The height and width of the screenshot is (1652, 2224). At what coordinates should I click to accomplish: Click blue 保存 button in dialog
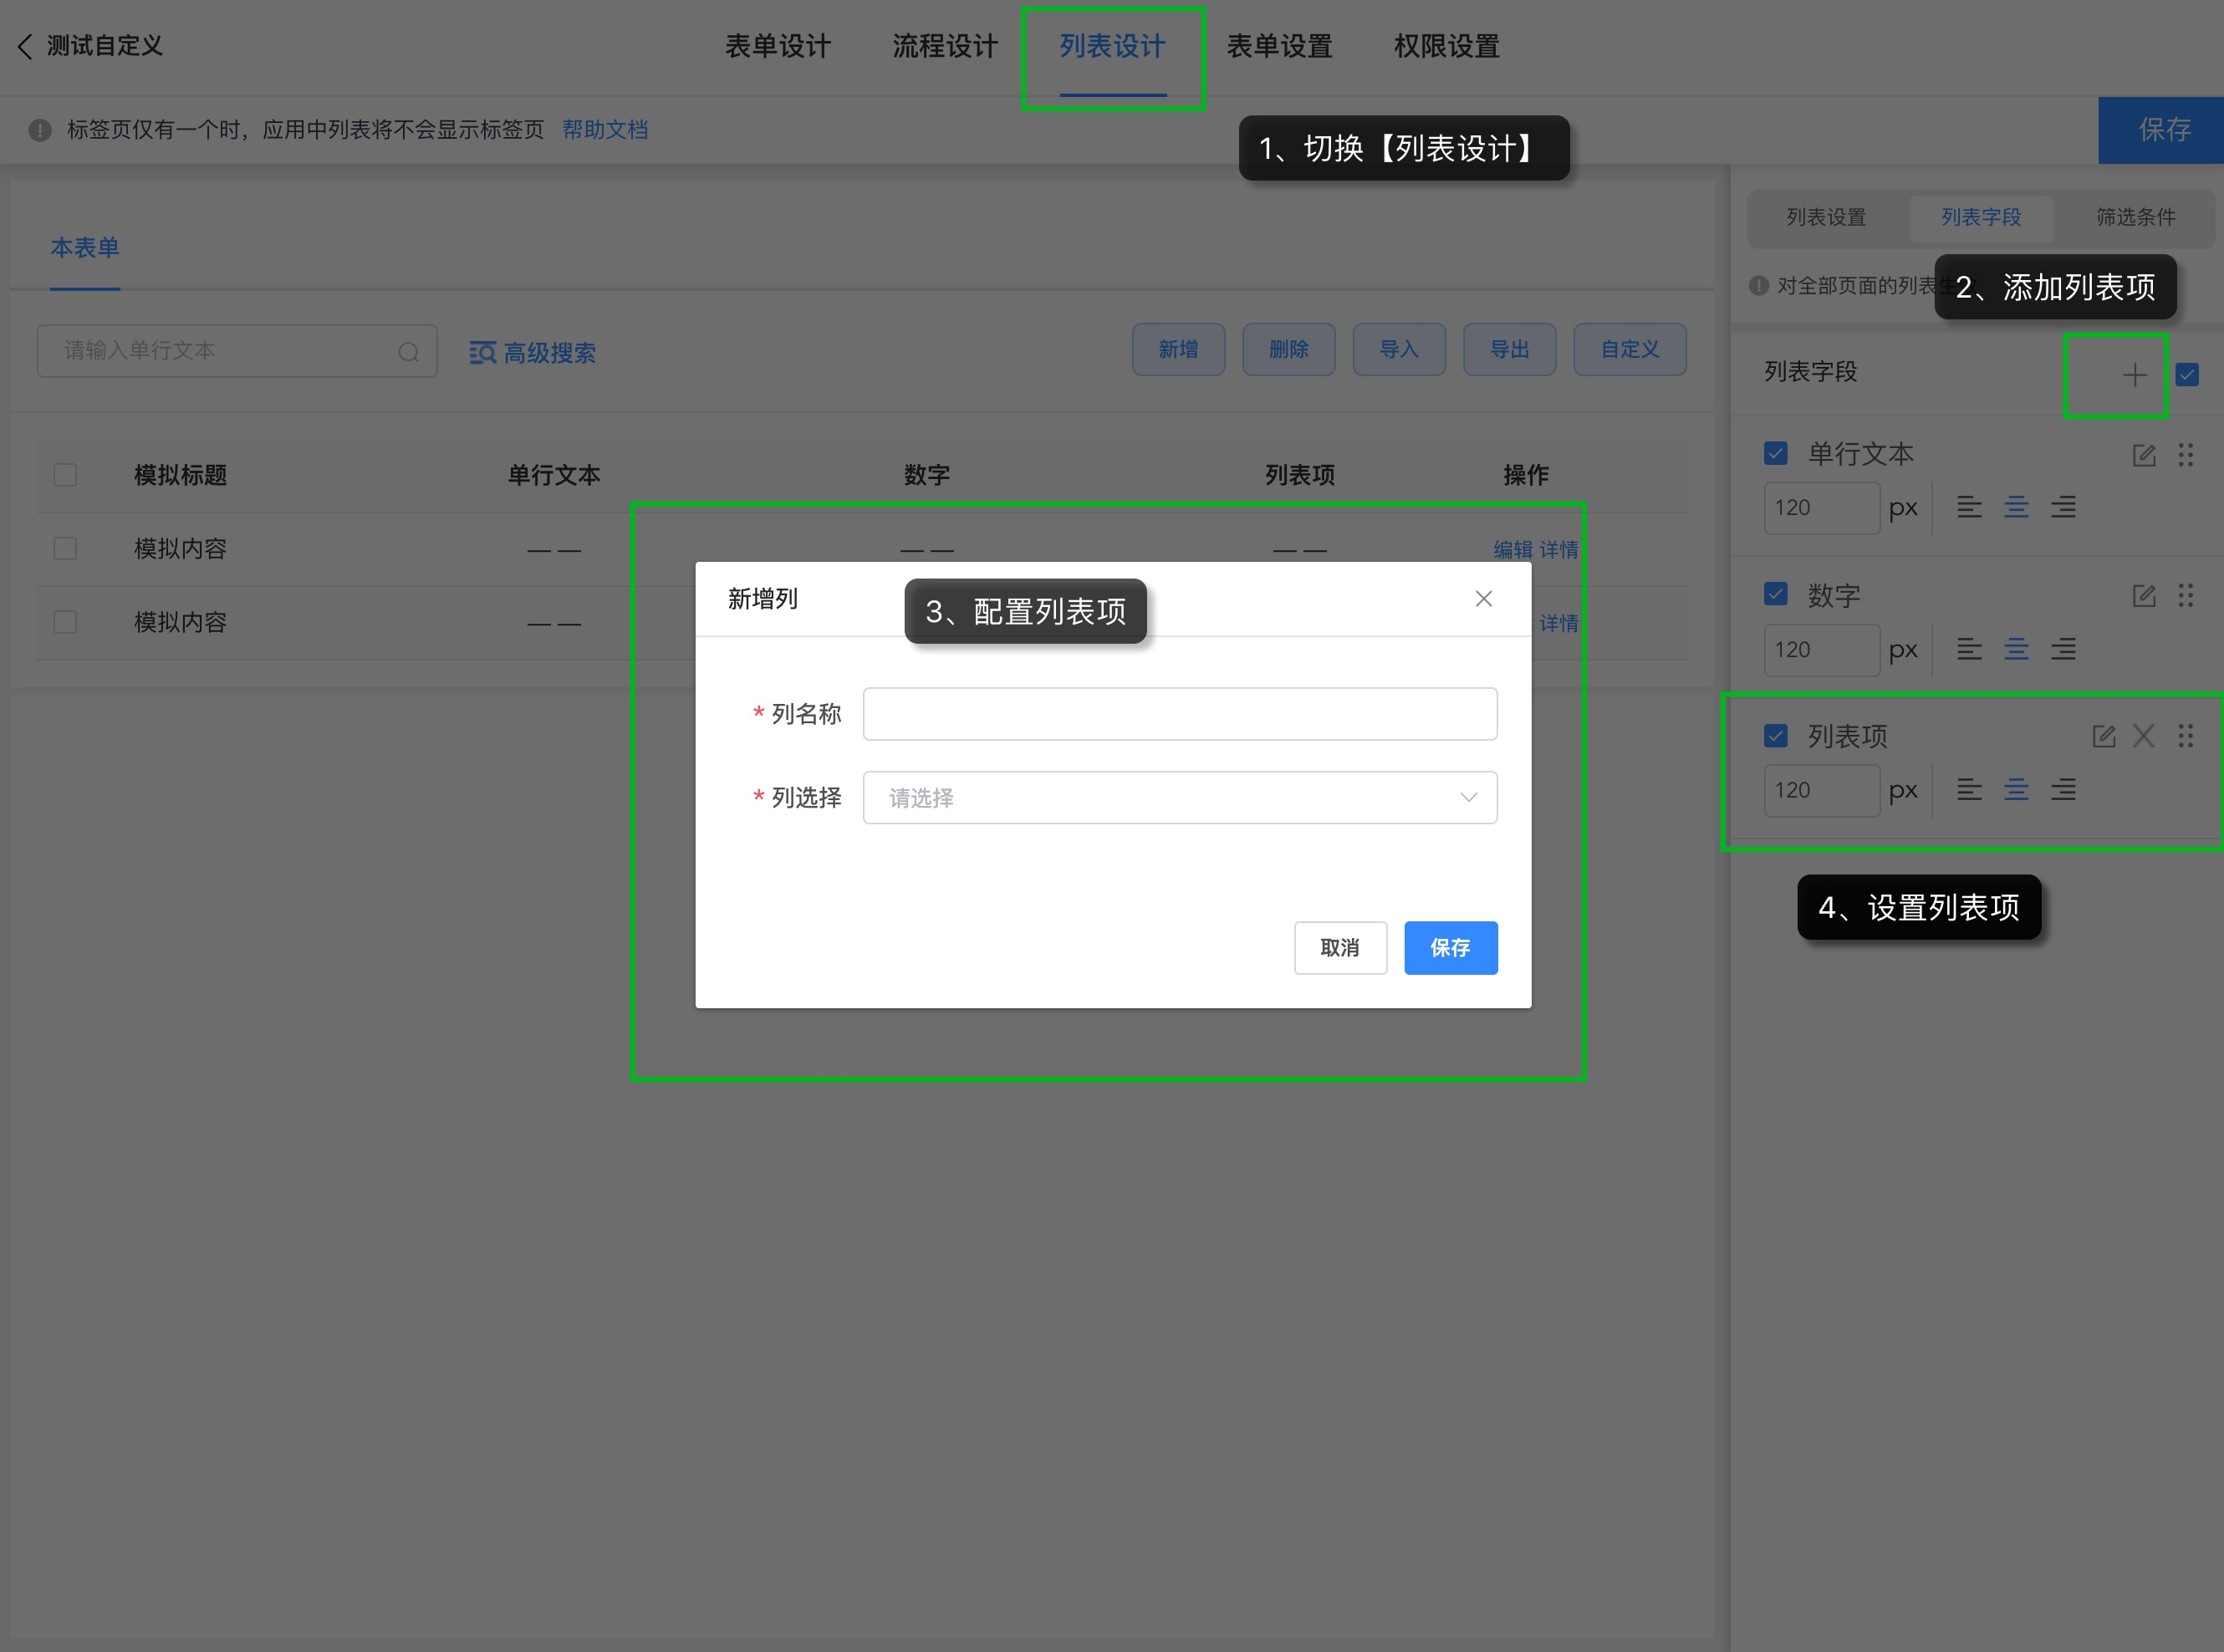point(1450,948)
